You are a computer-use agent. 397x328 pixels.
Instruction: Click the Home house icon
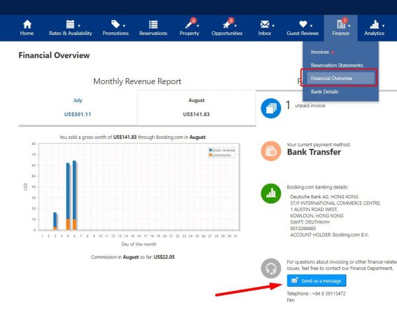tap(26, 24)
